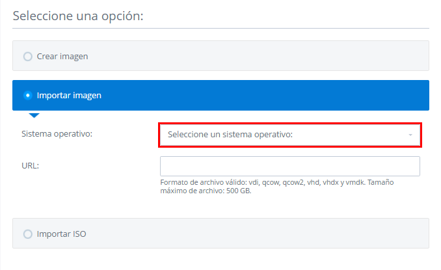Image resolution: width=441 pixels, height=270 pixels.
Task: Click the Sistema operativo field label
Action: coord(57,134)
